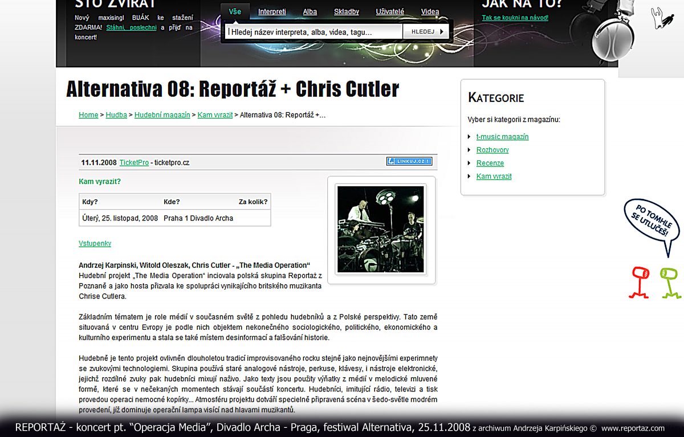Expand the Recenze category arrow
684x437 pixels.
(x=470, y=163)
